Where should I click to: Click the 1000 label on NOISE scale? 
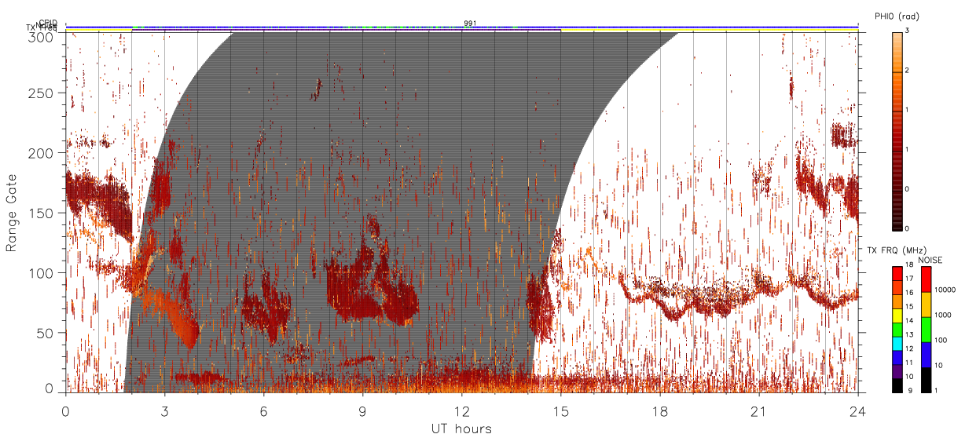(943, 315)
